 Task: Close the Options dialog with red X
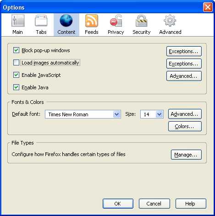[x=208, y=7]
